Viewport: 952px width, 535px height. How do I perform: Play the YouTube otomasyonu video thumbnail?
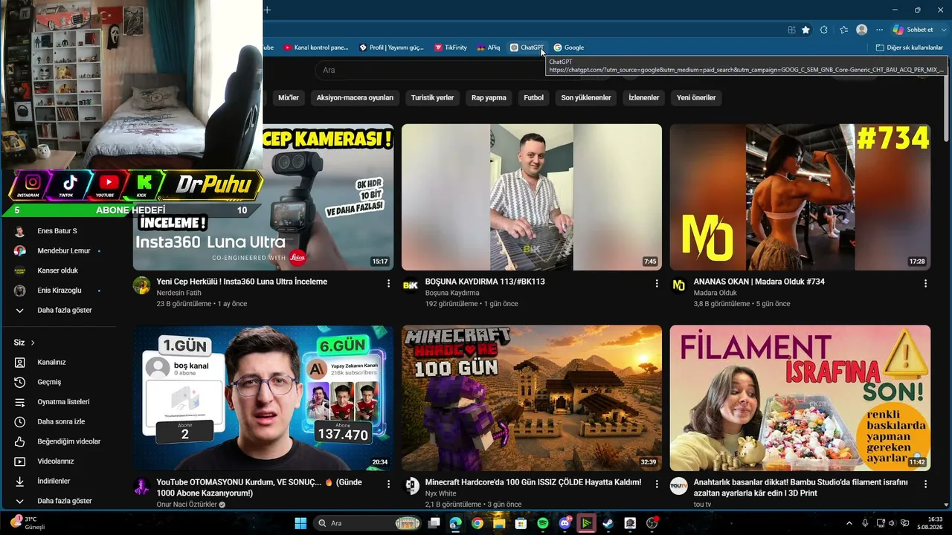point(264,398)
